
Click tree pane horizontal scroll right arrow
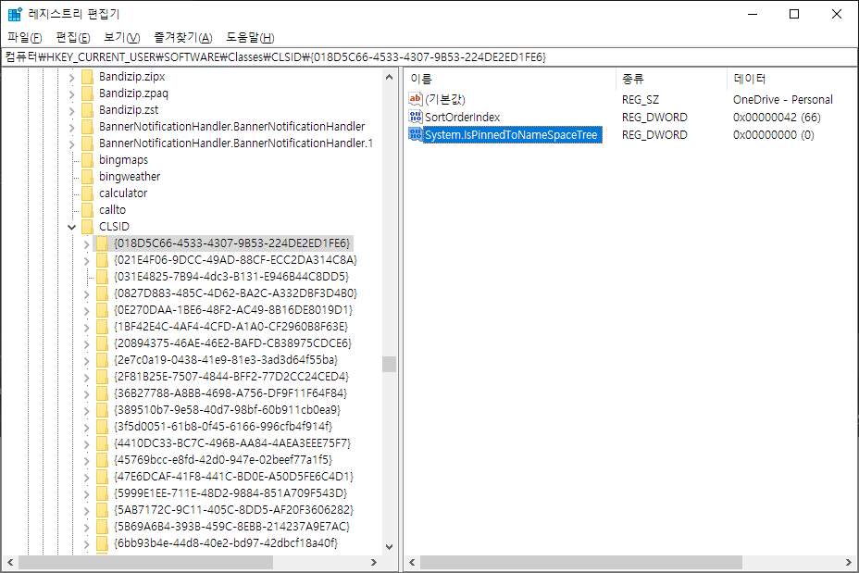click(x=374, y=562)
